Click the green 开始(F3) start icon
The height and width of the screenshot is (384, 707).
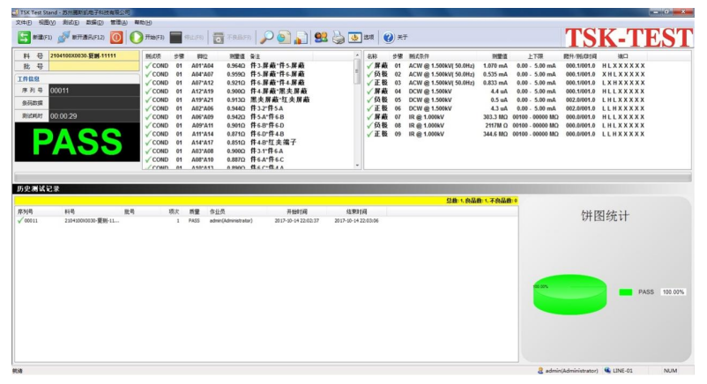pos(137,37)
